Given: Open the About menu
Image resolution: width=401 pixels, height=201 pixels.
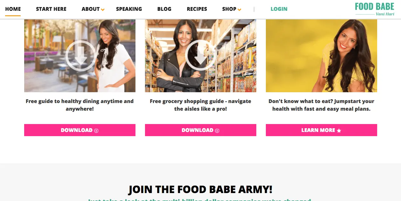Looking at the screenshot, I should tap(91, 9).
